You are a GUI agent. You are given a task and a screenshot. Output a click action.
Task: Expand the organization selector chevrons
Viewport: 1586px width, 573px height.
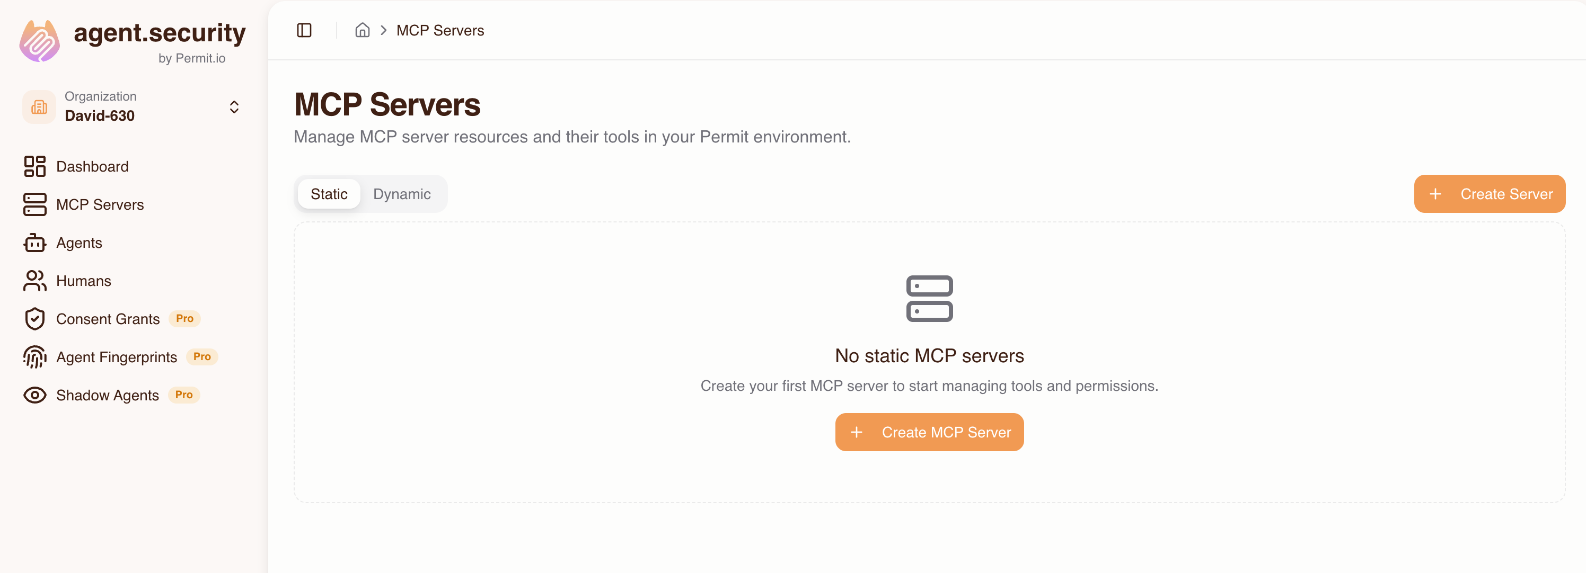tap(235, 106)
